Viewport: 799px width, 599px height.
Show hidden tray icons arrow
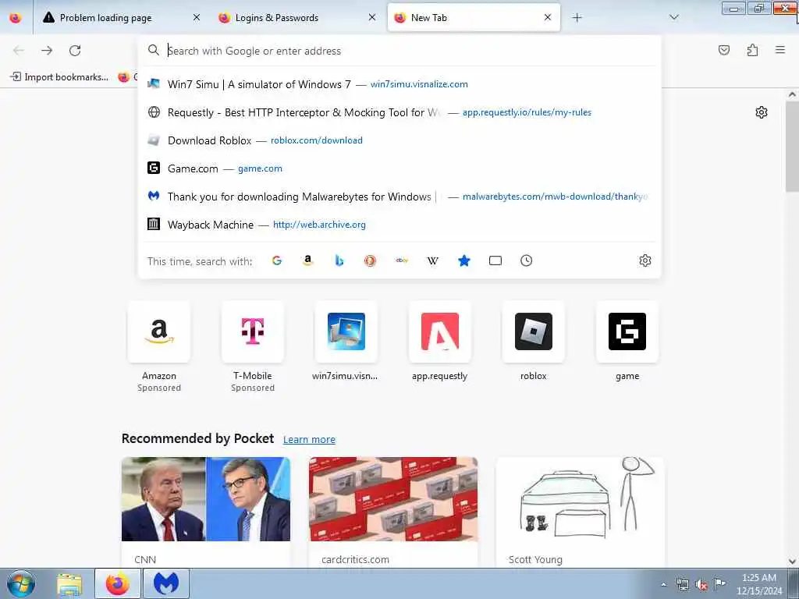tap(663, 584)
